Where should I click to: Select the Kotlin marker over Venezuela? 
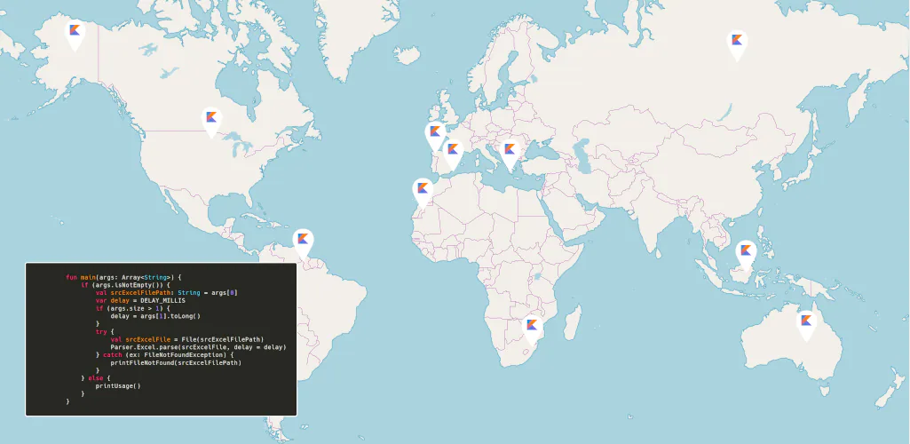(x=303, y=243)
